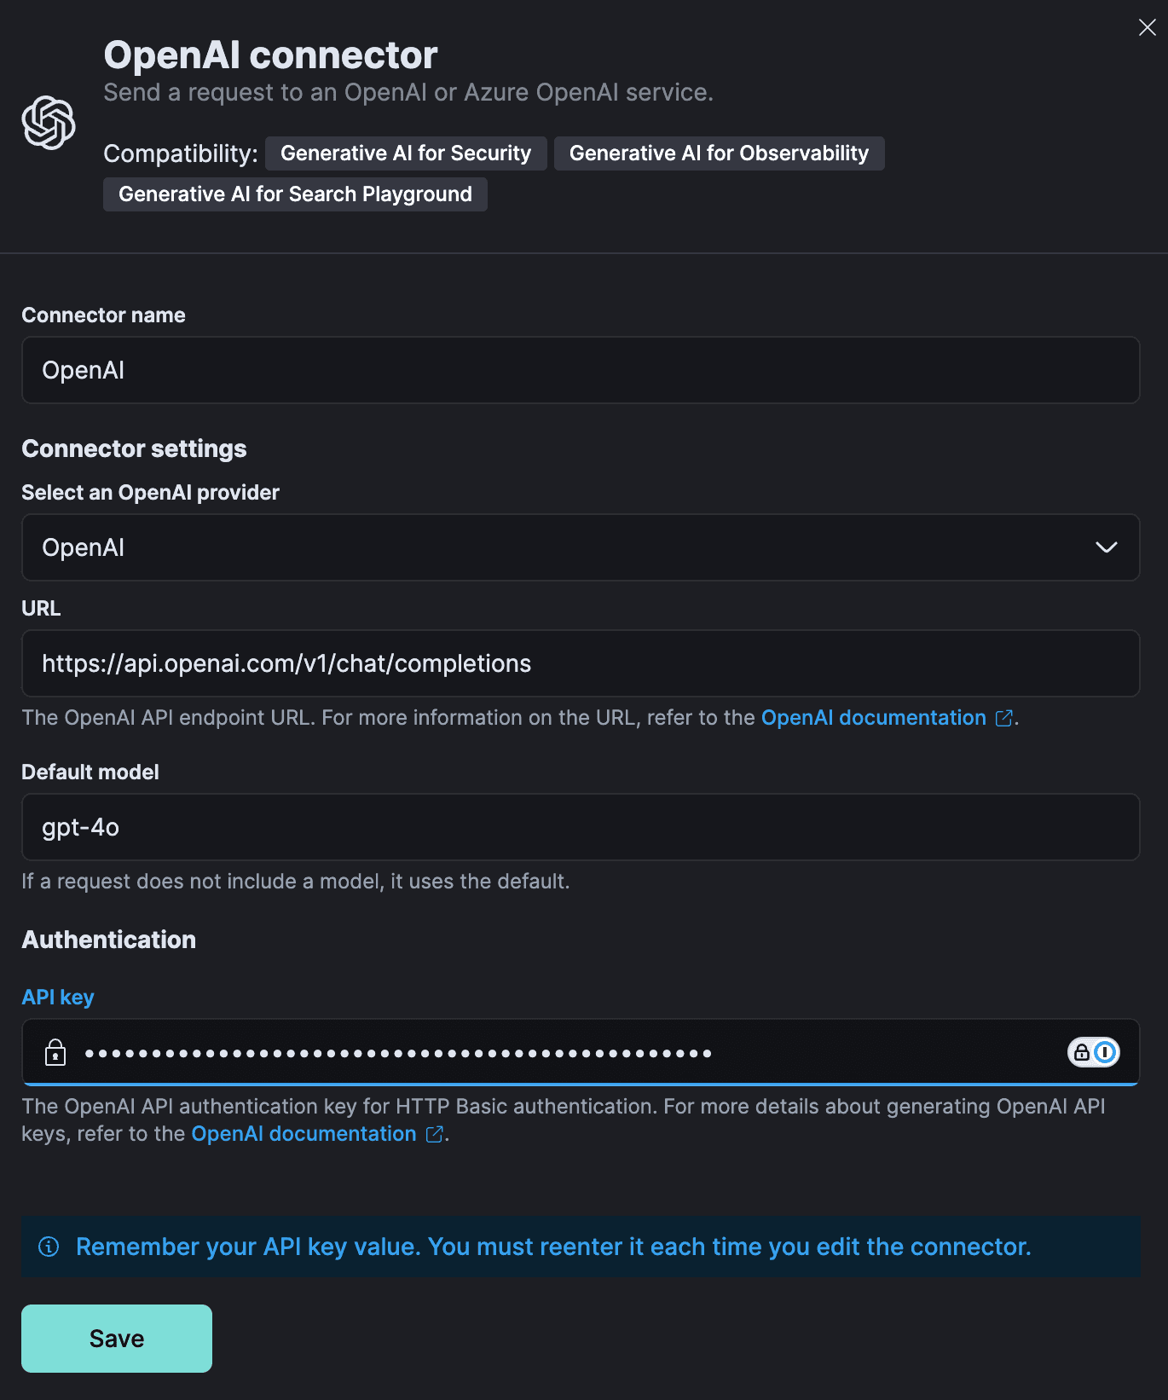The height and width of the screenshot is (1400, 1168).
Task: Click the lock glyph inside the API key input
Action: (x=55, y=1052)
